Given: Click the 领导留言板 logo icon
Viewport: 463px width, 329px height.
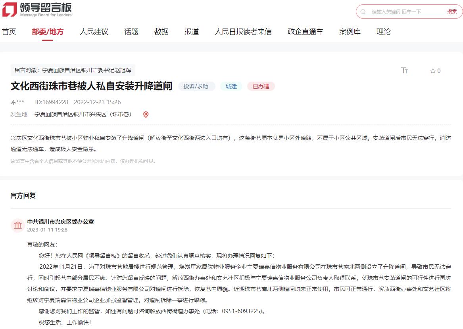Looking at the screenshot, I should coord(10,10).
